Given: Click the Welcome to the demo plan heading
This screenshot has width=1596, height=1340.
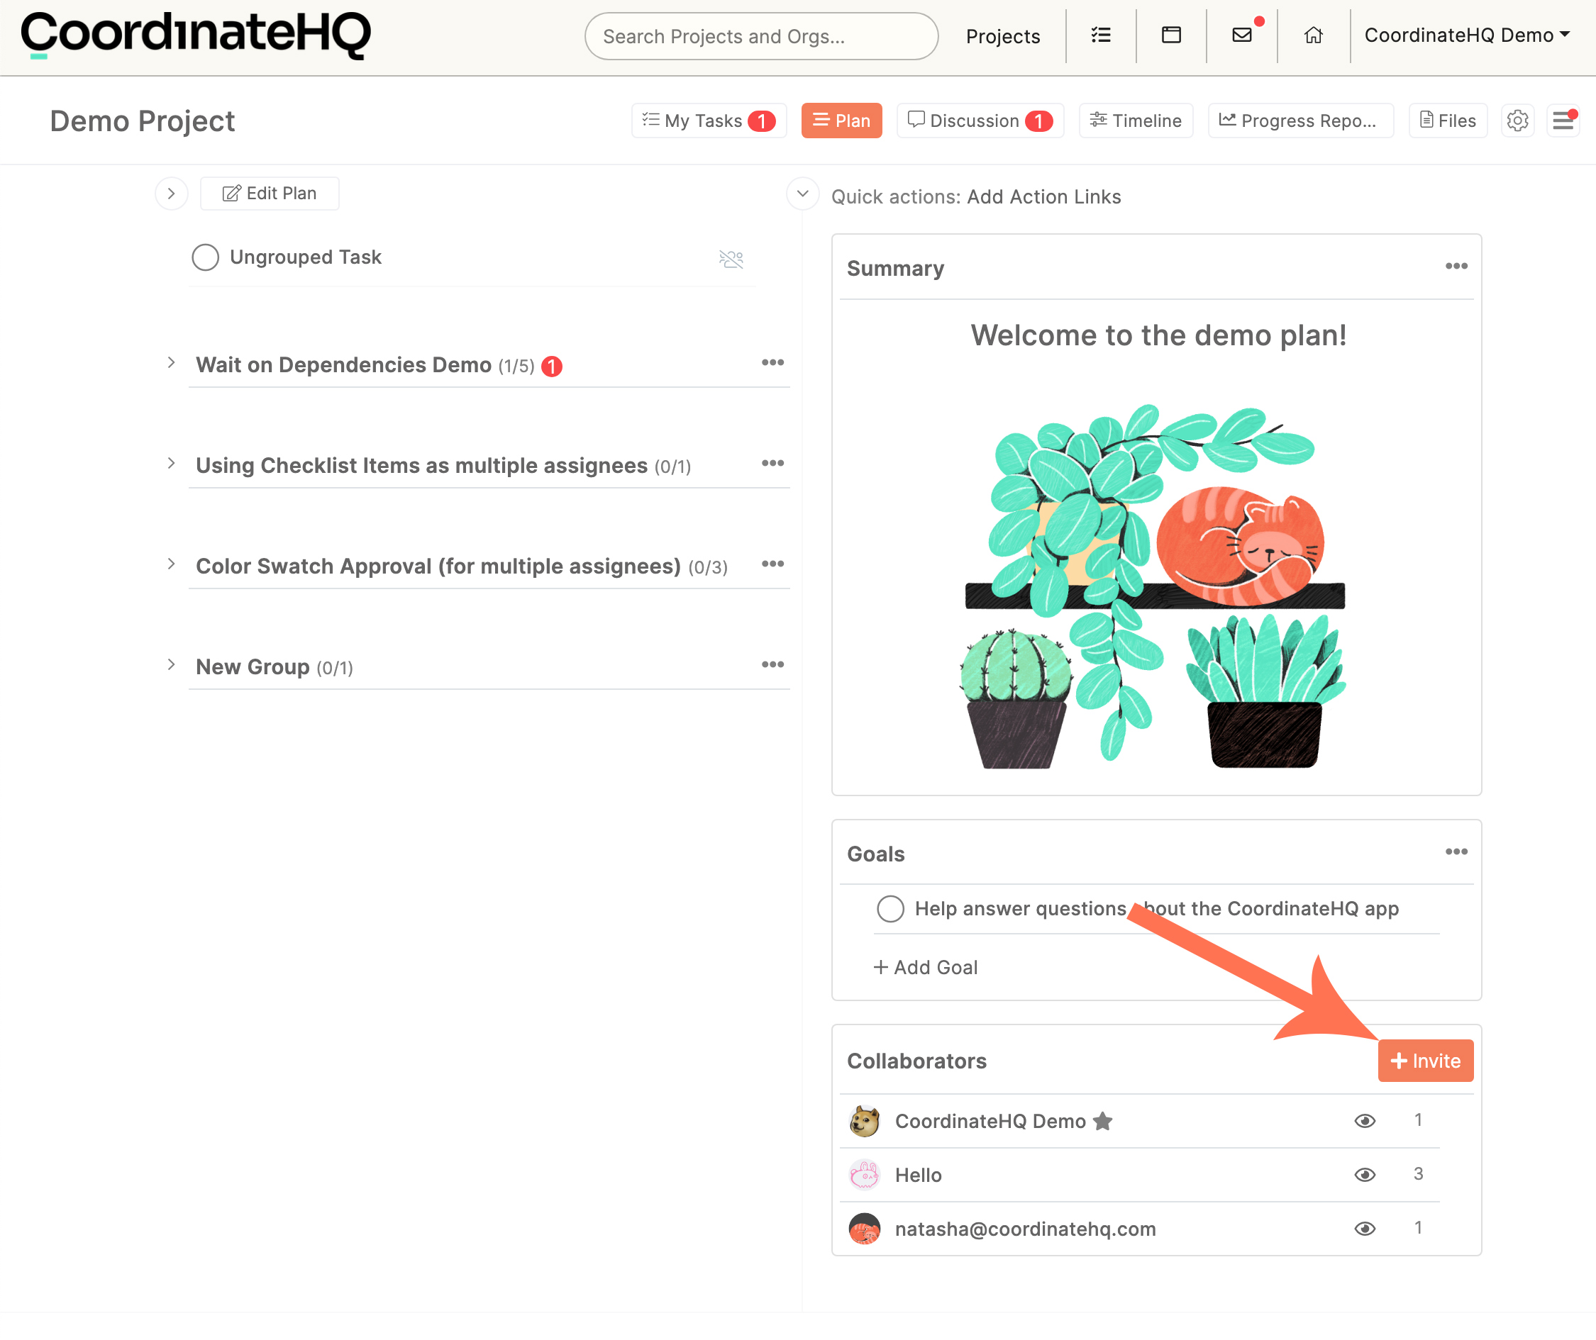Looking at the screenshot, I should coord(1158,335).
